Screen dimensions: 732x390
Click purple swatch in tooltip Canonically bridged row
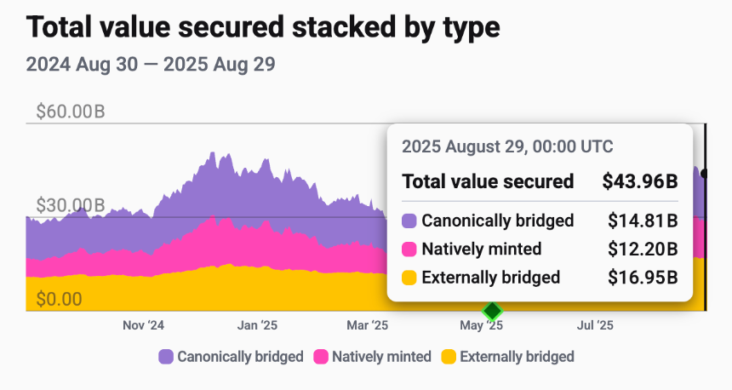(x=409, y=221)
